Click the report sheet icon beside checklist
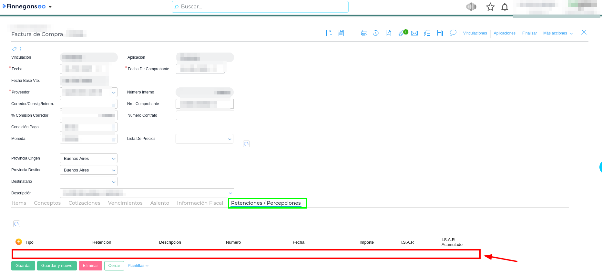The width and height of the screenshot is (602, 274). tap(440, 33)
